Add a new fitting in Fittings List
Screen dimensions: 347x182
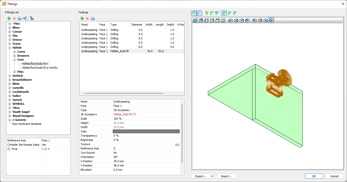tap(9, 18)
